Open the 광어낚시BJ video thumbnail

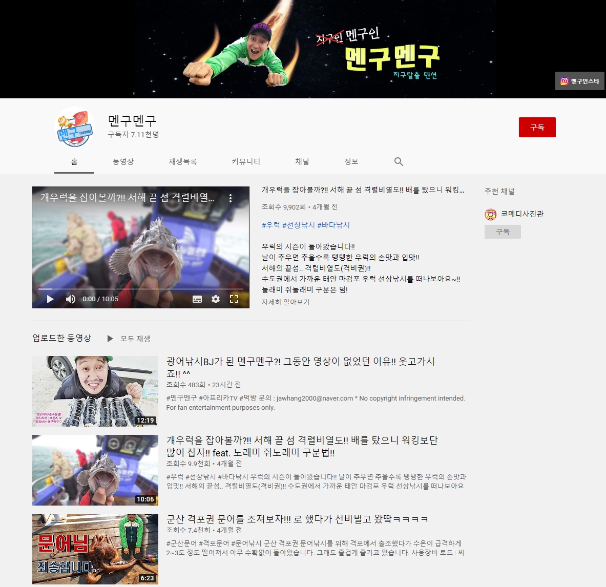coord(95,391)
